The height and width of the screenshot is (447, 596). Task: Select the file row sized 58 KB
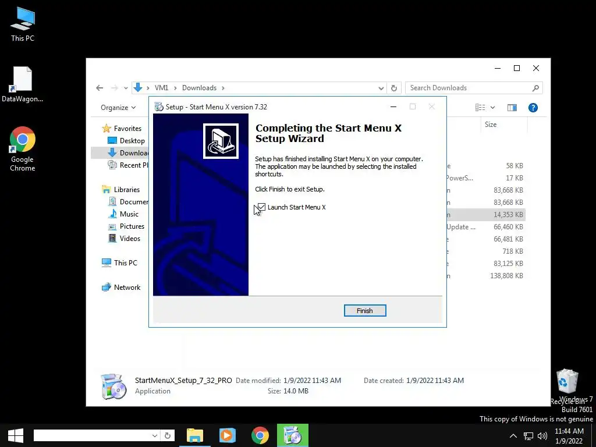click(x=486, y=166)
